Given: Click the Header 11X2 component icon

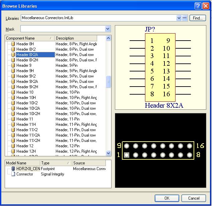Looking at the screenshot, I should click(13, 130).
